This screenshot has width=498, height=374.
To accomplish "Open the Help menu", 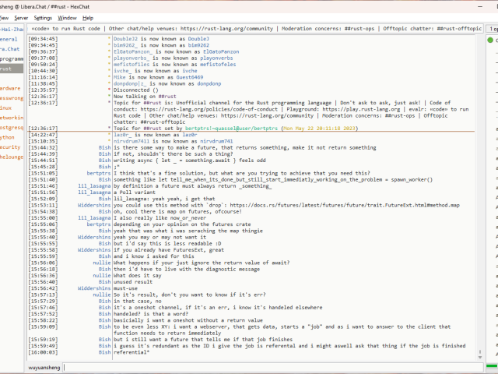I will (x=88, y=17).
